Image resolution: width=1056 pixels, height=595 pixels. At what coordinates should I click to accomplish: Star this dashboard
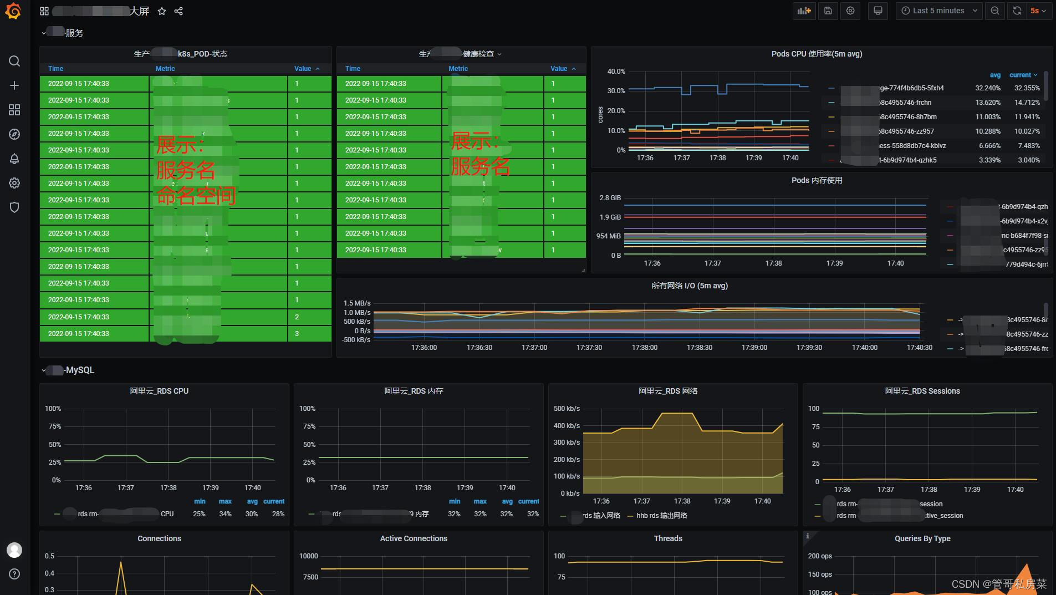[161, 11]
